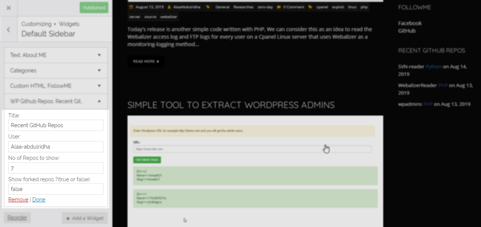Click the FOLLOWME sidebar heading
This screenshot has height=227, width=481.
[414, 7]
